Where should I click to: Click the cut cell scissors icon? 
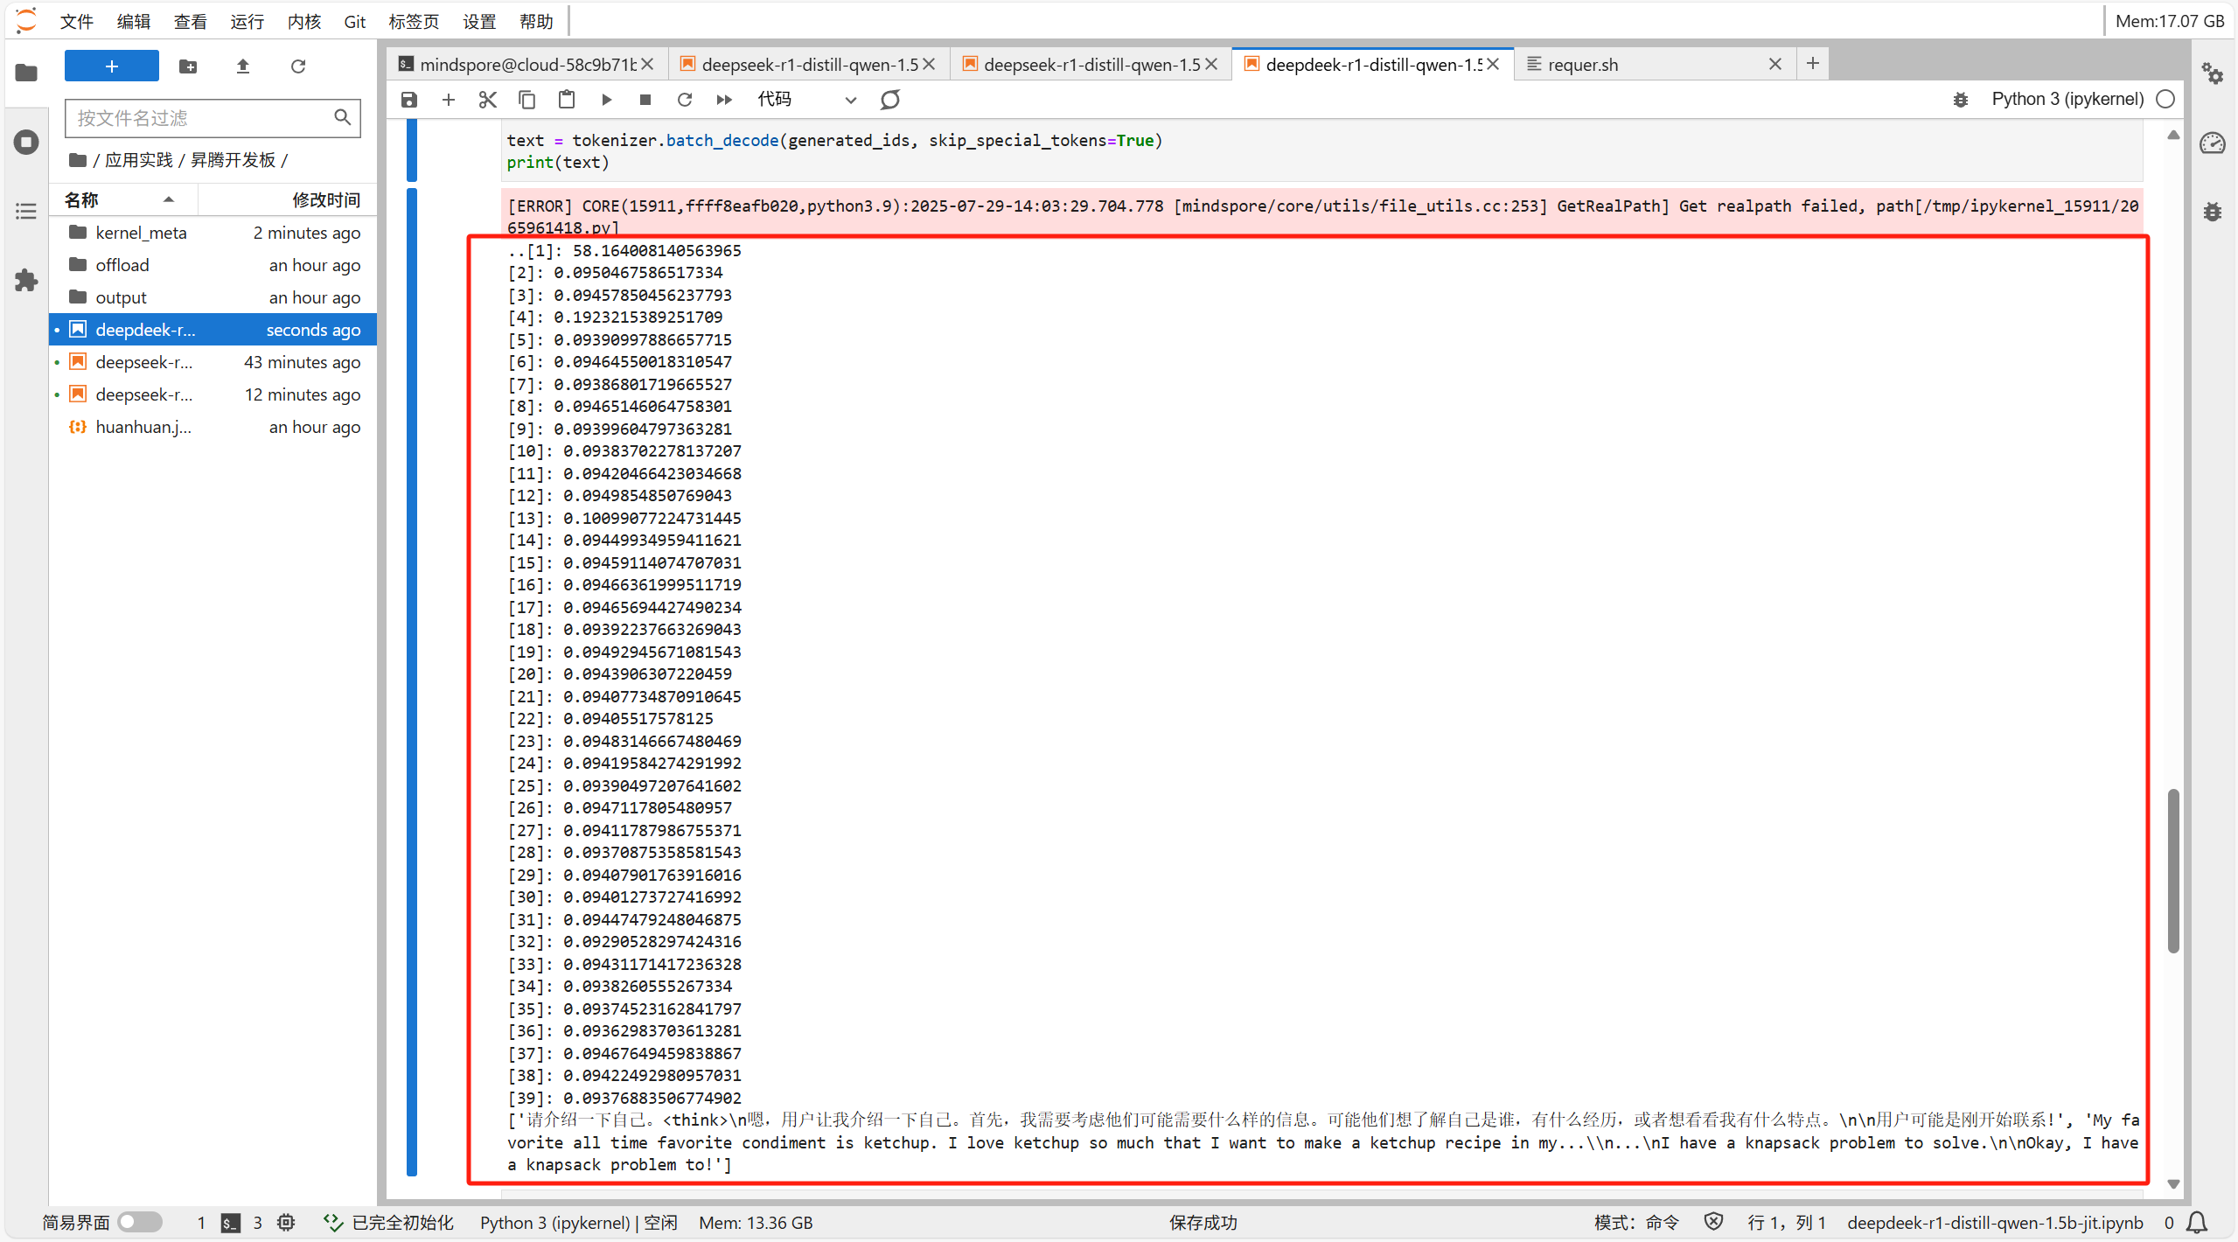click(488, 100)
